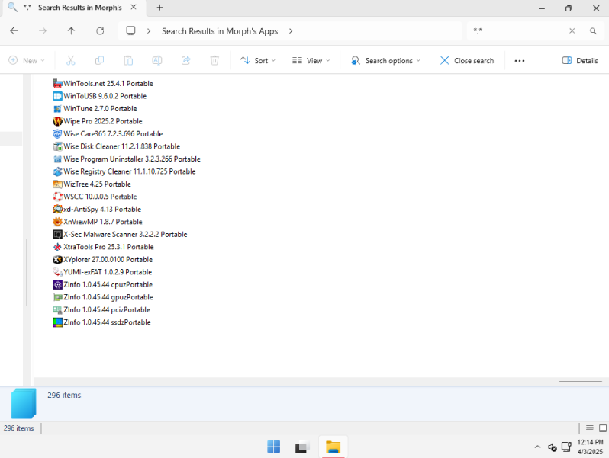Click the Paste clipboard toolbar icon
This screenshot has height=458, width=609.
point(128,60)
